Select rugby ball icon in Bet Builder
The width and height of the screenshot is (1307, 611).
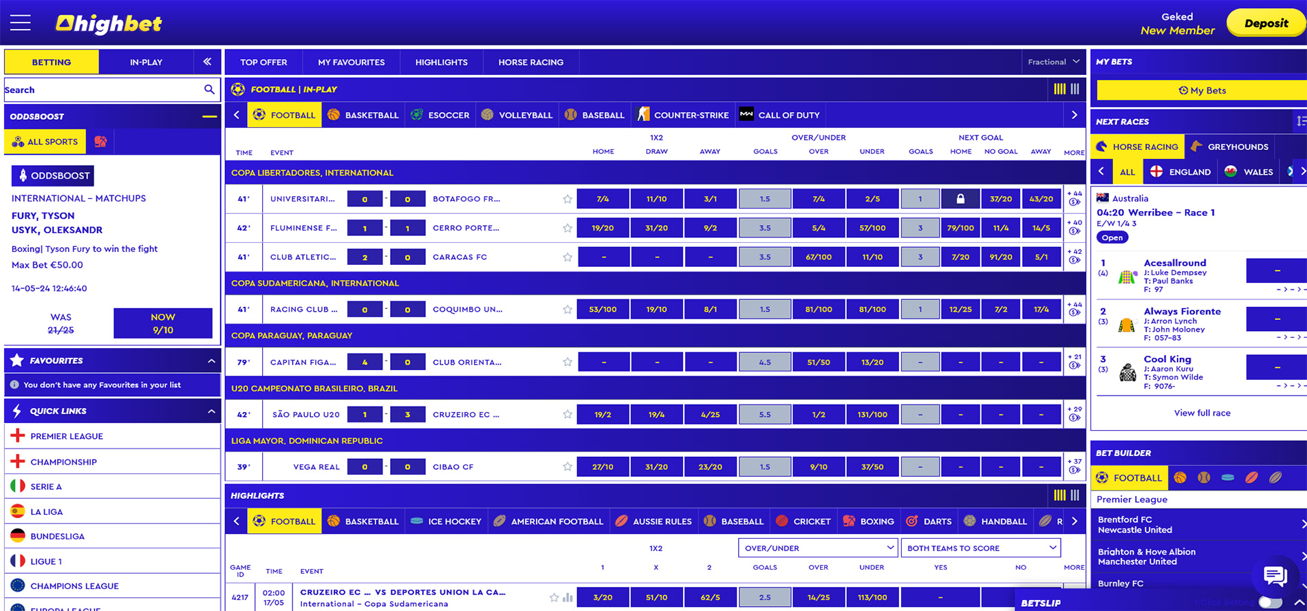coord(1275,478)
